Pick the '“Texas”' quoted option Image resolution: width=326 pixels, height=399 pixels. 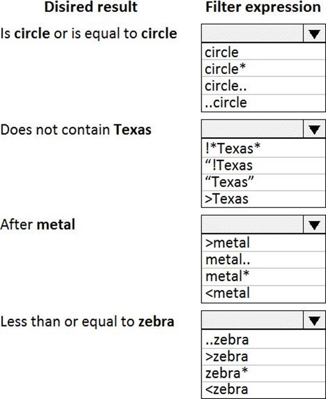pyautogui.click(x=263, y=182)
